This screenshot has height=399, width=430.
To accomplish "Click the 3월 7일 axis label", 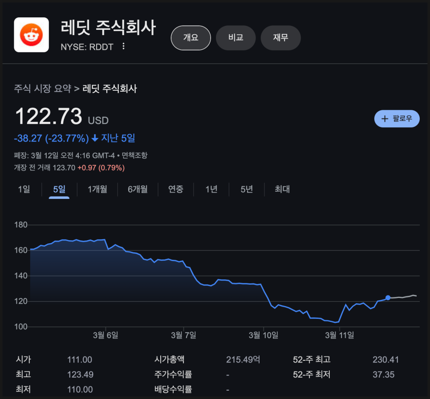I will [183, 335].
